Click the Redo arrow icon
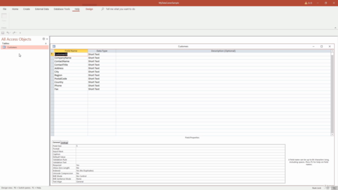 click(x=14, y=33)
